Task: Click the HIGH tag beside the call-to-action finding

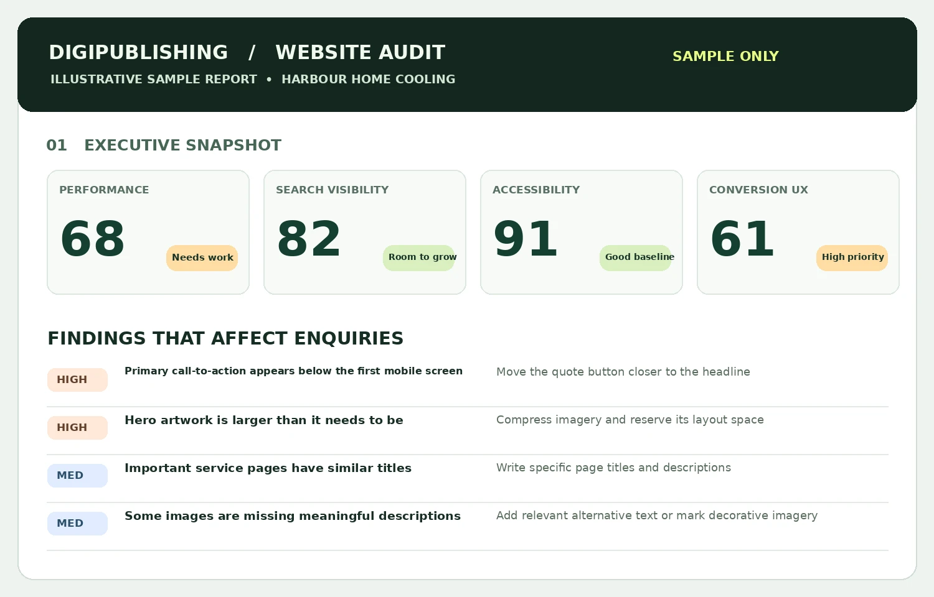Action: pos(77,380)
